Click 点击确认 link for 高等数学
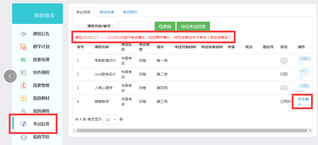Viewport: 318px width, 145px height. click(x=303, y=101)
